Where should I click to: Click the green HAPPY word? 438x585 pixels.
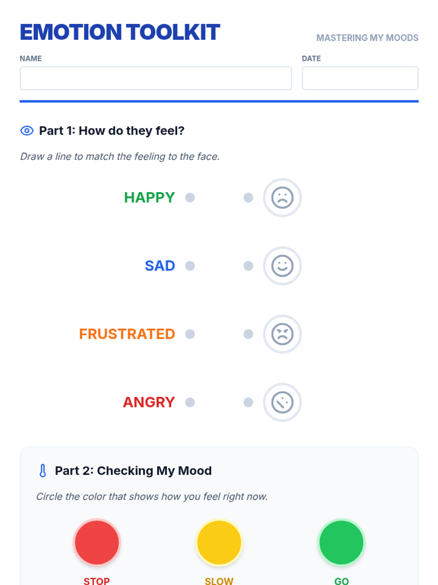[x=149, y=197]
